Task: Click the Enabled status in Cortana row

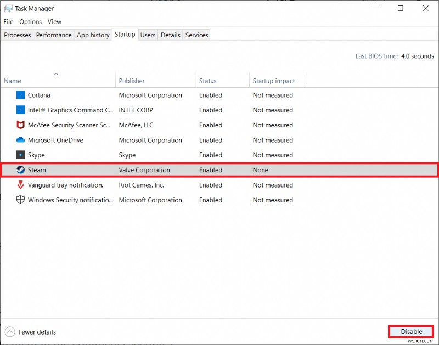Action: point(211,95)
